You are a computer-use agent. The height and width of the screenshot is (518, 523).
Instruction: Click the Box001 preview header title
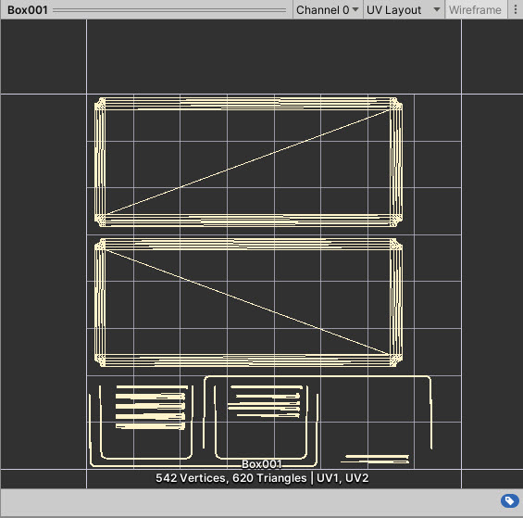point(28,10)
